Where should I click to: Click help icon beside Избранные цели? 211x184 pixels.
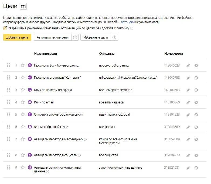114,38
